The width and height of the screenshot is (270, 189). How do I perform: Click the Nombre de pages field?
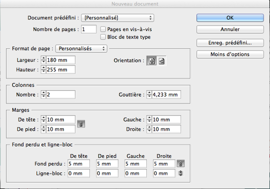point(89,29)
